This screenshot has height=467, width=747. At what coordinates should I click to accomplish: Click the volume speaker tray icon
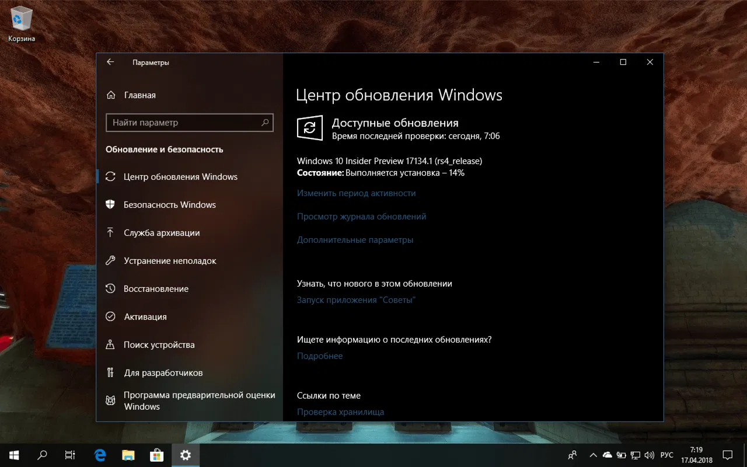(x=649, y=455)
